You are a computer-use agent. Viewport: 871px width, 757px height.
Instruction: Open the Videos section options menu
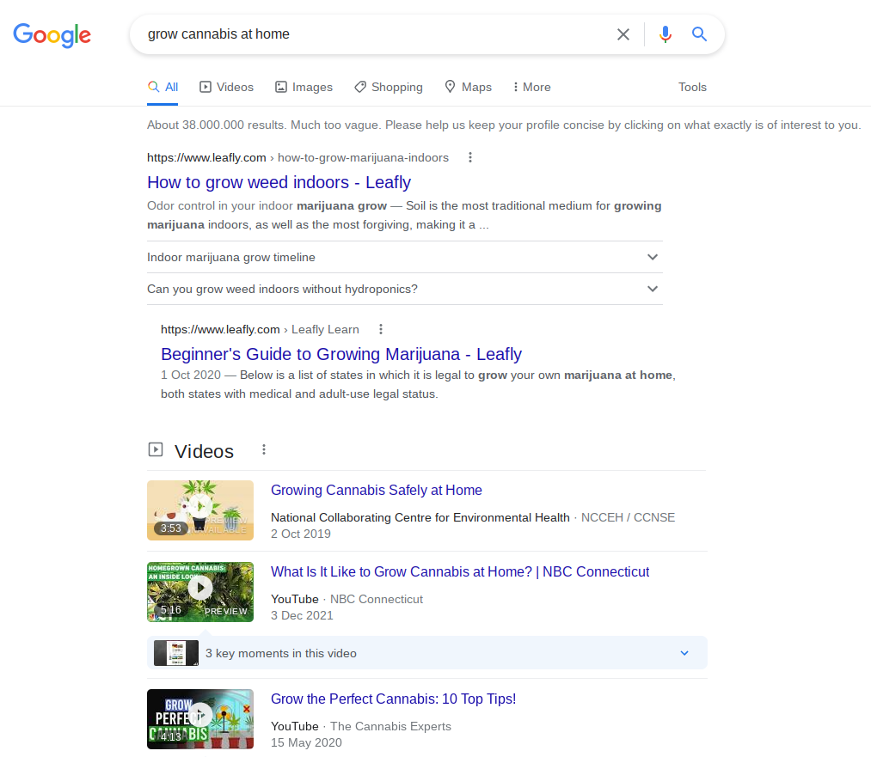(x=264, y=449)
